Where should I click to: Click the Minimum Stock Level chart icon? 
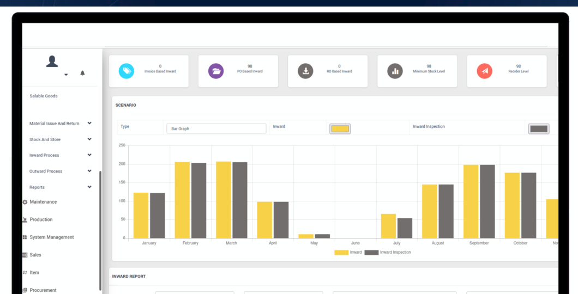pyautogui.click(x=395, y=71)
